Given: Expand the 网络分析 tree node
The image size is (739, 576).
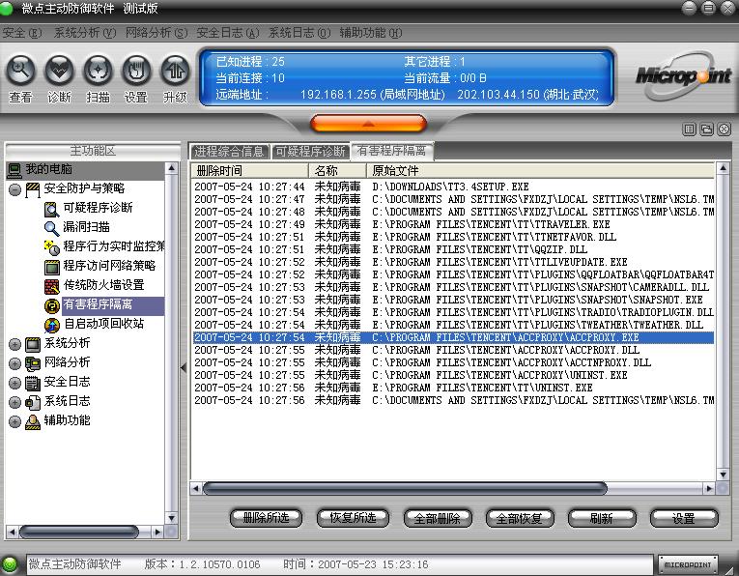Looking at the screenshot, I should (x=15, y=364).
